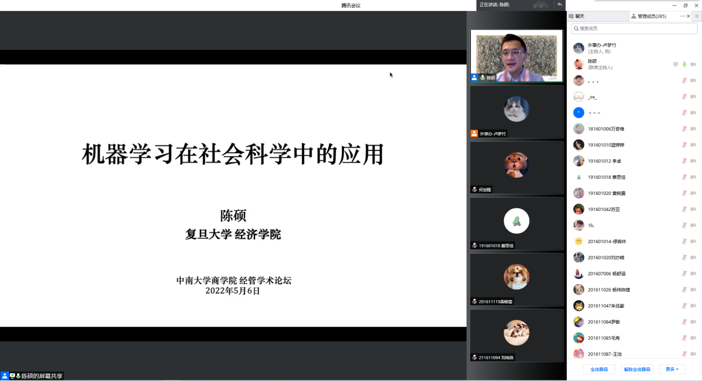
Task: Click the screen-share icon in 陈硕's member row
Action: 675,64
